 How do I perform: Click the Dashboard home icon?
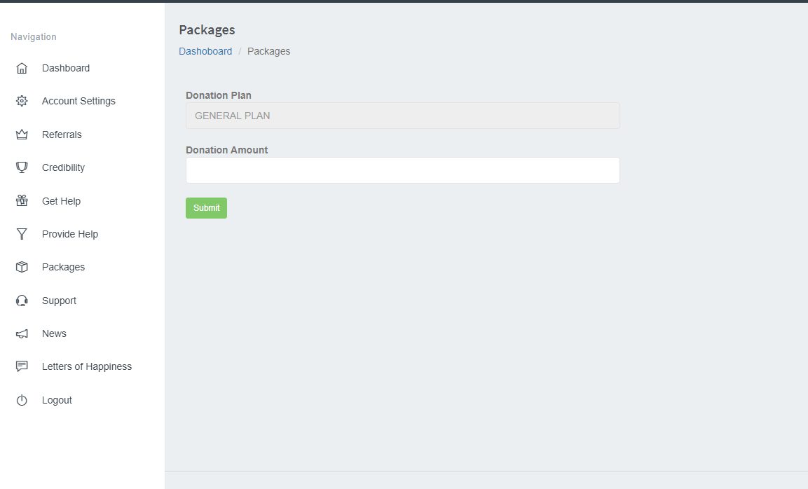pyautogui.click(x=22, y=68)
